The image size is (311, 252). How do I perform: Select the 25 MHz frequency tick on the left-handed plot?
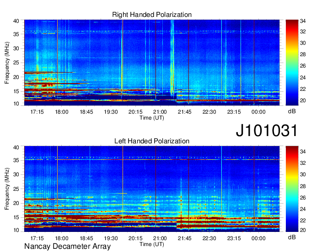point(16,189)
